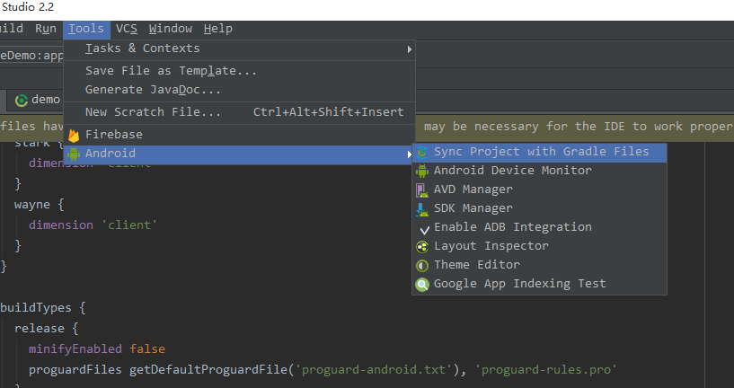The width and height of the screenshot is (734, 388).
Task: Click 'getDefaultProguardFile' call
Action: tap(208, 370)
